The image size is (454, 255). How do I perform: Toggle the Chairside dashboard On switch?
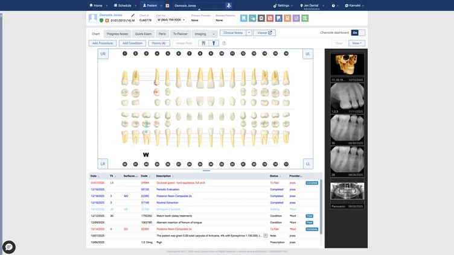(x=358, y=33)
